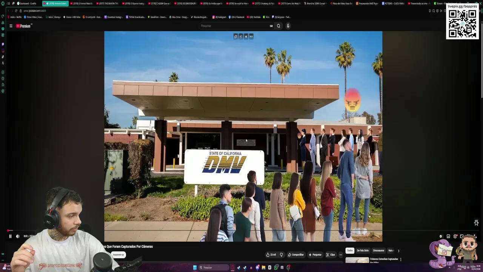Open WhatsApp from taskbar

click(276, 267)
